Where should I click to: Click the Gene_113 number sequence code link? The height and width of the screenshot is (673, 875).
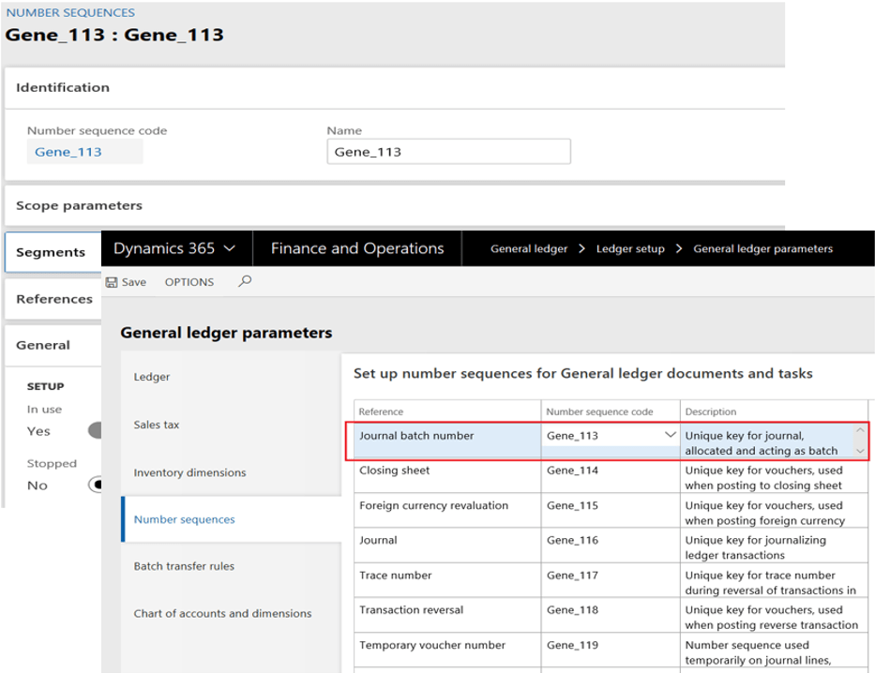coord(68,152)
